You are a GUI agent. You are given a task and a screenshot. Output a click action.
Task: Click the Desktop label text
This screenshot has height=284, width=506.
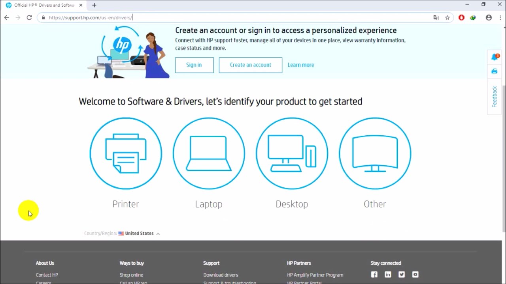click(x=292, y=204)
